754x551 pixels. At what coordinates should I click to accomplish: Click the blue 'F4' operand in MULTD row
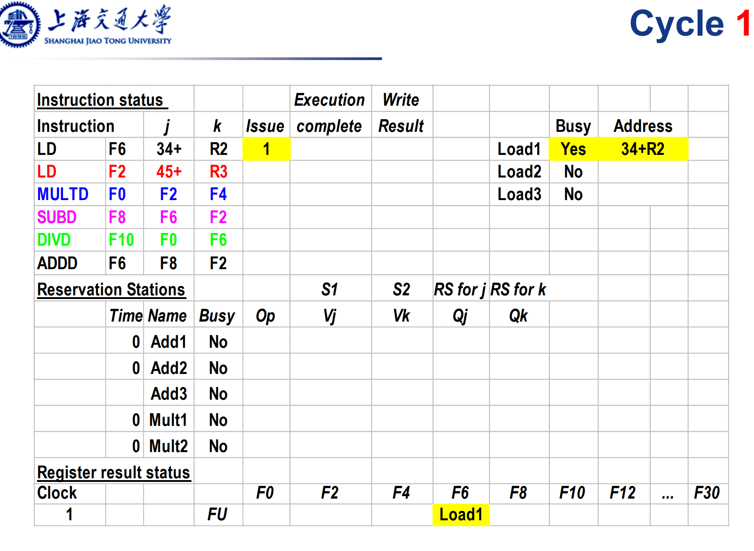coord(218,194)
